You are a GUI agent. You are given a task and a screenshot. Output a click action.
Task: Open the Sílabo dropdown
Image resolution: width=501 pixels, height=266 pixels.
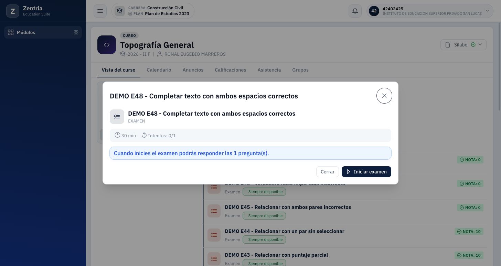point(463,45)
